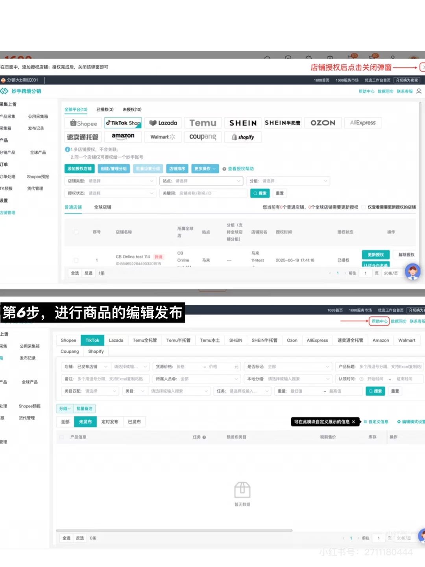This screenshot has width=425, height=567.
Task: Open the 店铺 已发布店铺 dropdown
Action: pos(86,367)
